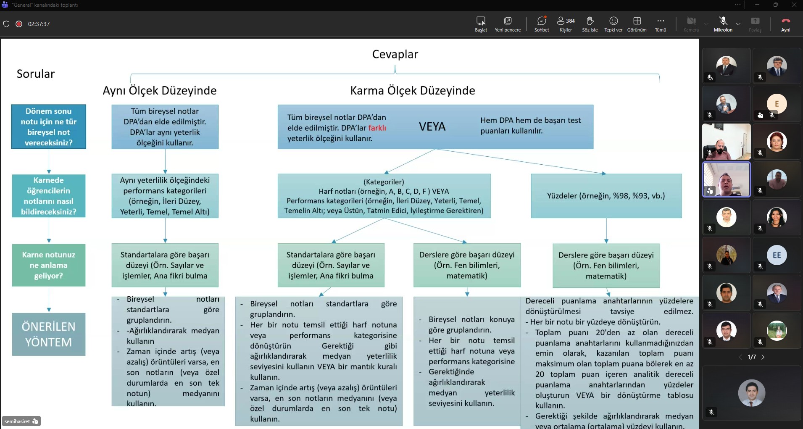Open the title bar ellipsis menu
The height and width of the screenshot is (429, 803).
[738, 5]
